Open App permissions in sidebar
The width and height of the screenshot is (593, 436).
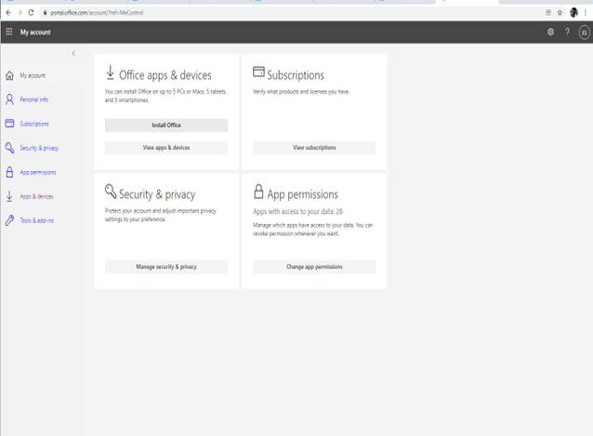coord(38,172)
